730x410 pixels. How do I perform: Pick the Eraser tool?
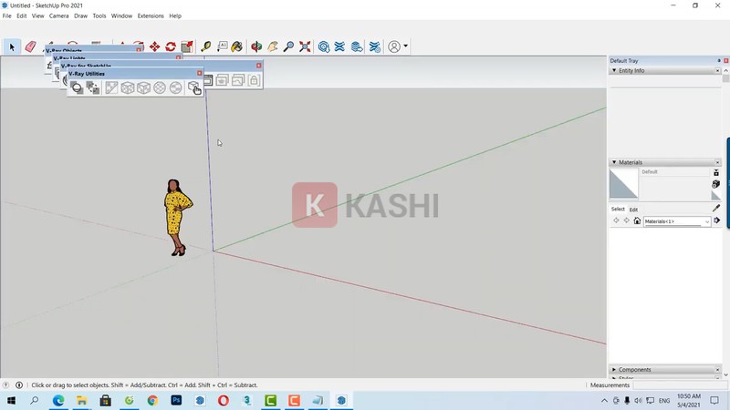pos(30,46)
